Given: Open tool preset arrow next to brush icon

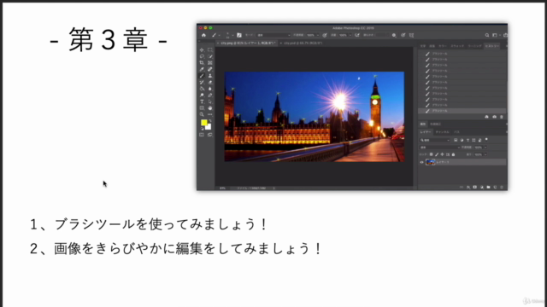Looking at the screenshot, I should coord(219,35).
